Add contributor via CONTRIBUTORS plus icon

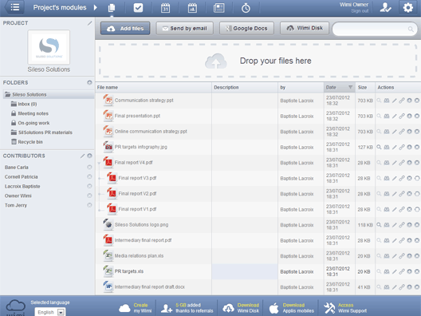coord(89,156)
